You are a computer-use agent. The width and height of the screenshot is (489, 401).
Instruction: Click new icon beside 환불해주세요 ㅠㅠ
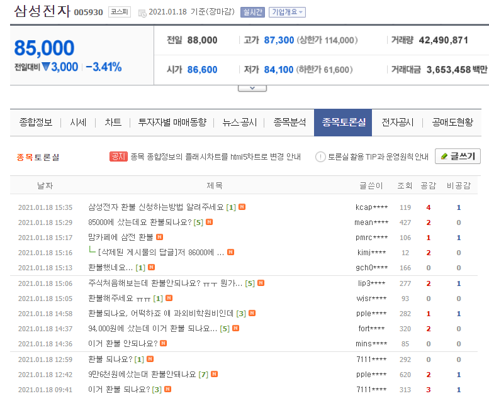coord(169,298)
